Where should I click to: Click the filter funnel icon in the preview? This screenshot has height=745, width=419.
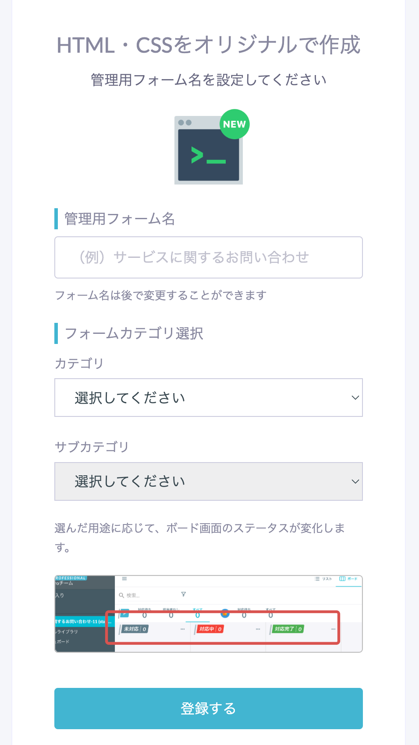(183, 594)
